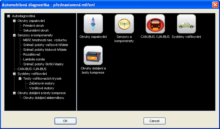Image resolution: width=220 pixels, height=129 pixels.
Task: Collapse the Systémy vstřikování tree branch
Action: click(x=14, y=74)
